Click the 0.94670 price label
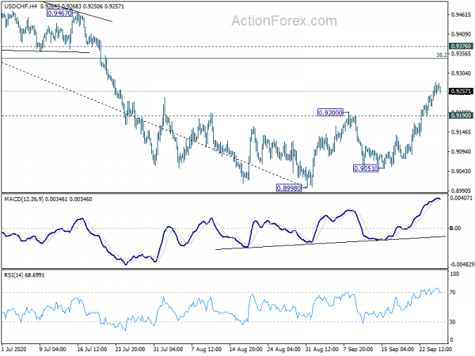The height and width of the screenshot is (356, 475). coord(60,13)
